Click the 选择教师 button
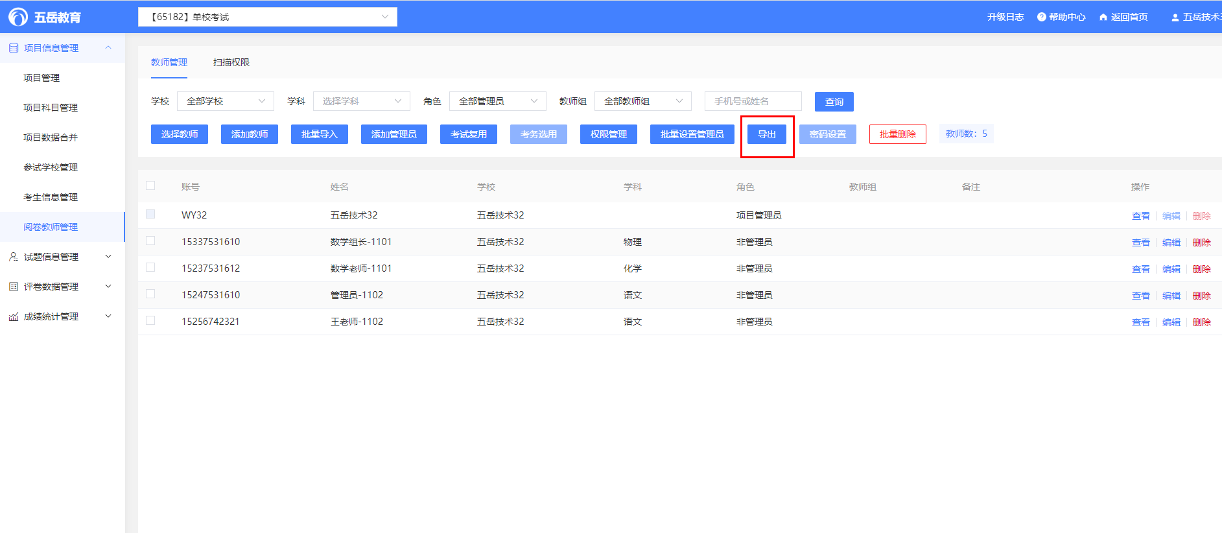Screen dimensions: 1222x533 [180, 134]
